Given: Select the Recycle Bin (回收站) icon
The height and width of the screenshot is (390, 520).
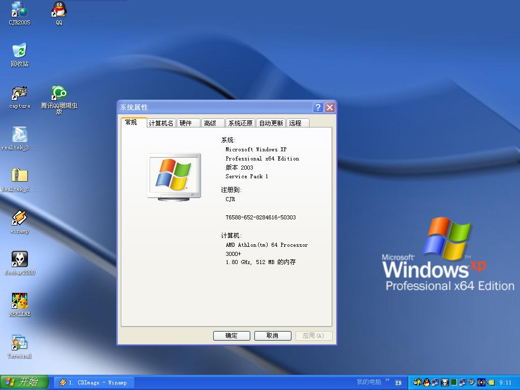Looking at the screenshot, I should 19,55.
